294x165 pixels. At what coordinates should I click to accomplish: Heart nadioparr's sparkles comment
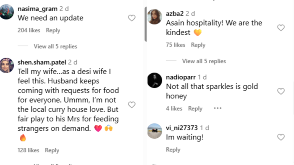point(281,91)
